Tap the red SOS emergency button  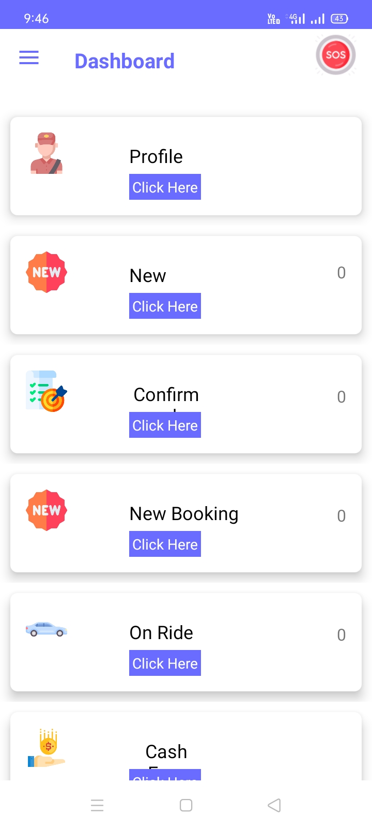336,55
